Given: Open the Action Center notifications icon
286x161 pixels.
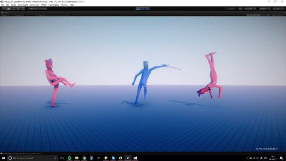Looking at the screenshot, I should coord(282,158).
